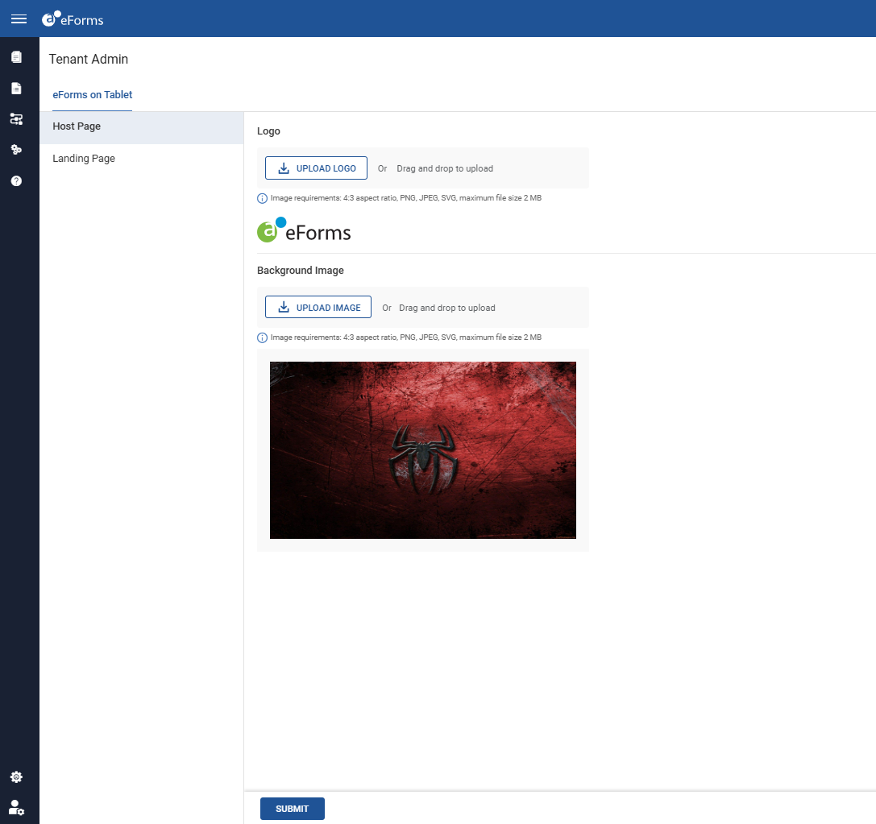Click Drag and drop text beside UPLOAD LOGO
This screenshot has width=876, height=824.
[445, 168]
